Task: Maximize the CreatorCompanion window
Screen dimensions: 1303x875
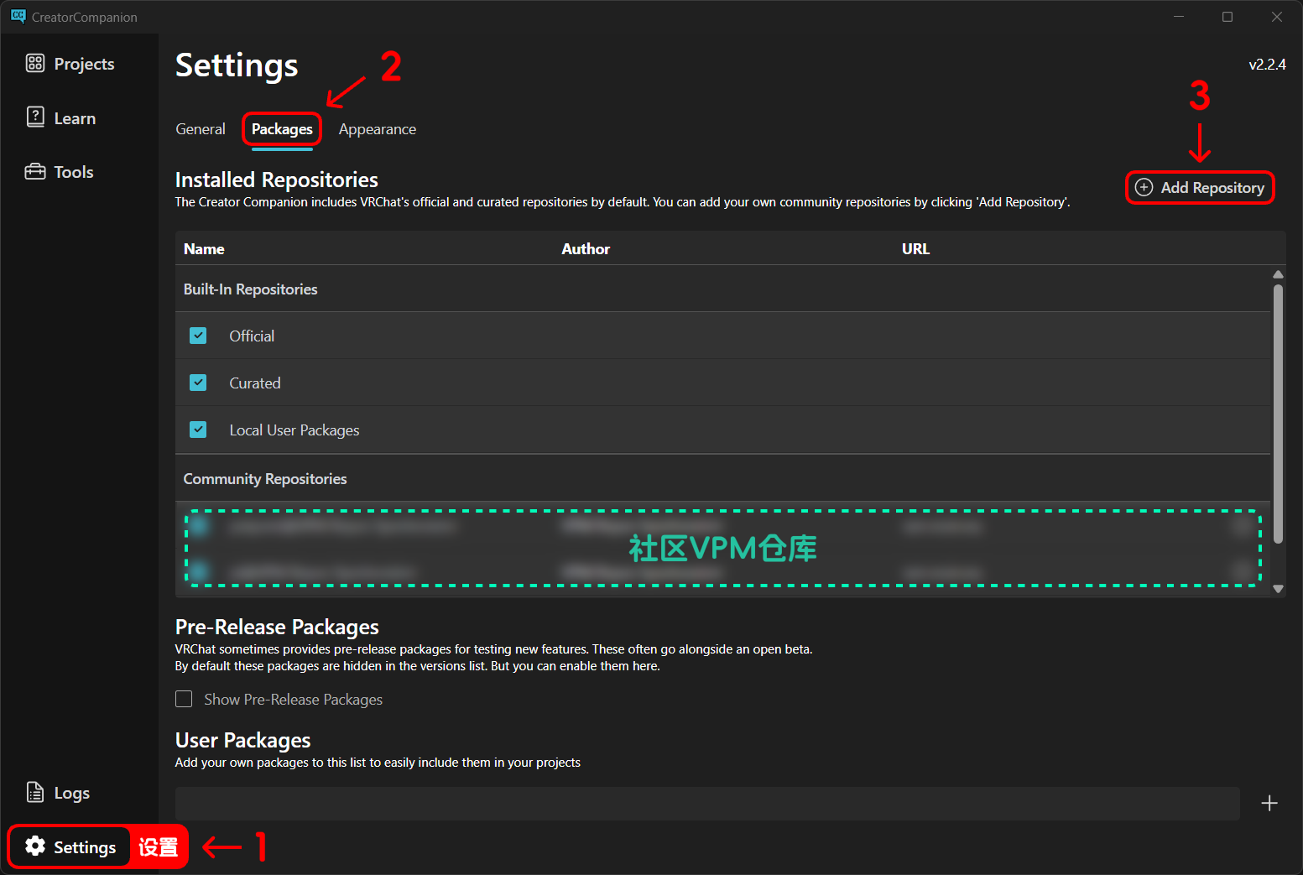Action: tap(1227, 17)
